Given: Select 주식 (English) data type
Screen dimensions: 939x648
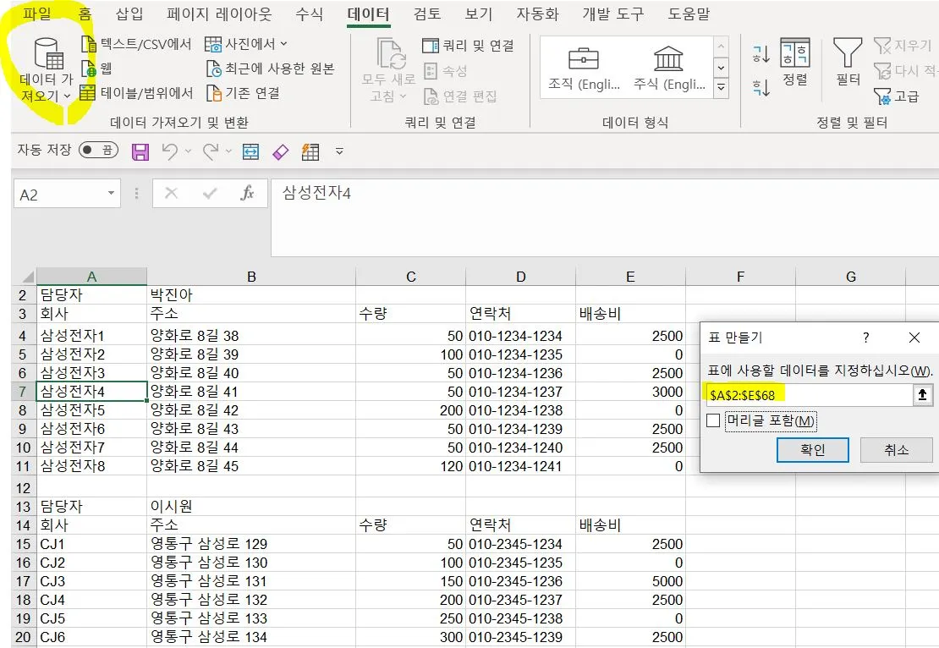Looking at the screenshot, I should coord(669,69).
